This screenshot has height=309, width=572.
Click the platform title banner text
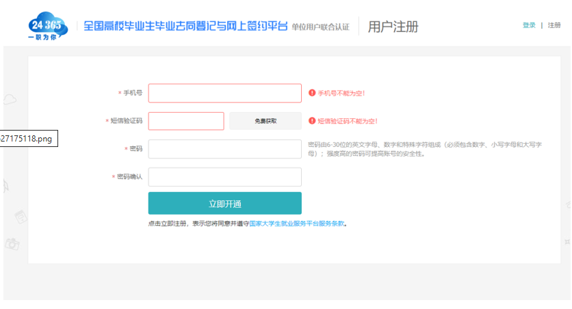[x=185, y=26]
